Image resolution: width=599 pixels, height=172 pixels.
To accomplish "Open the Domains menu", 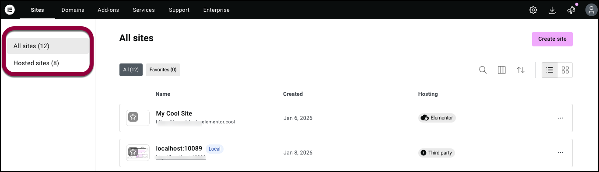I will (73, 10).
